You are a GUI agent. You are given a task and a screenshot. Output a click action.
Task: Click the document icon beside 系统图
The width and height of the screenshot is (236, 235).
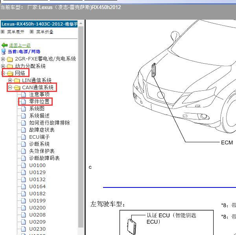pos(24,108)
